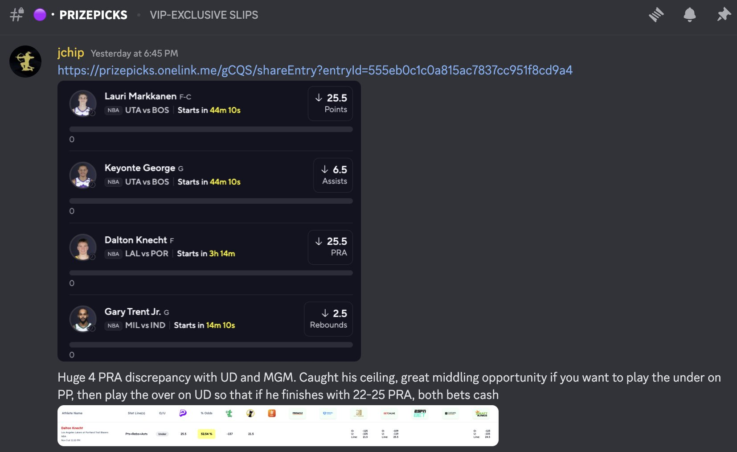
Task: Click Lauri Markkanen's progress bar
Action: pos(211,129)
